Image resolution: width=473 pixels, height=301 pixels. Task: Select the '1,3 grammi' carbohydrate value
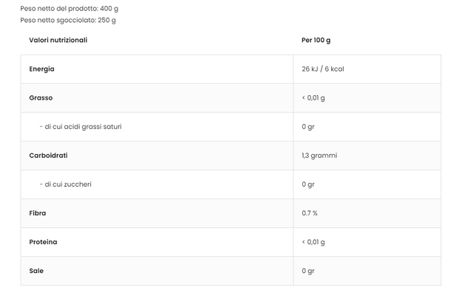(320, 156)
